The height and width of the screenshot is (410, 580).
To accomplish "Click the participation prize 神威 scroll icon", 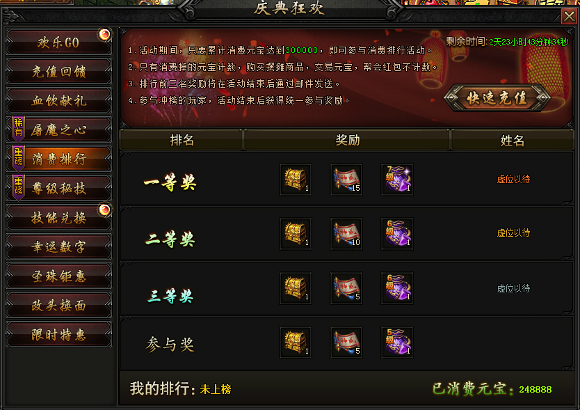I will click(x=346, y=342).
